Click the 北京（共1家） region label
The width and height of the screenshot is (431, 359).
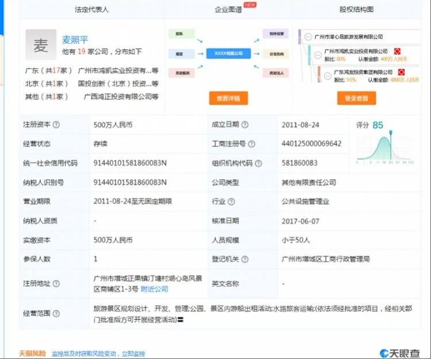(47, 83)
